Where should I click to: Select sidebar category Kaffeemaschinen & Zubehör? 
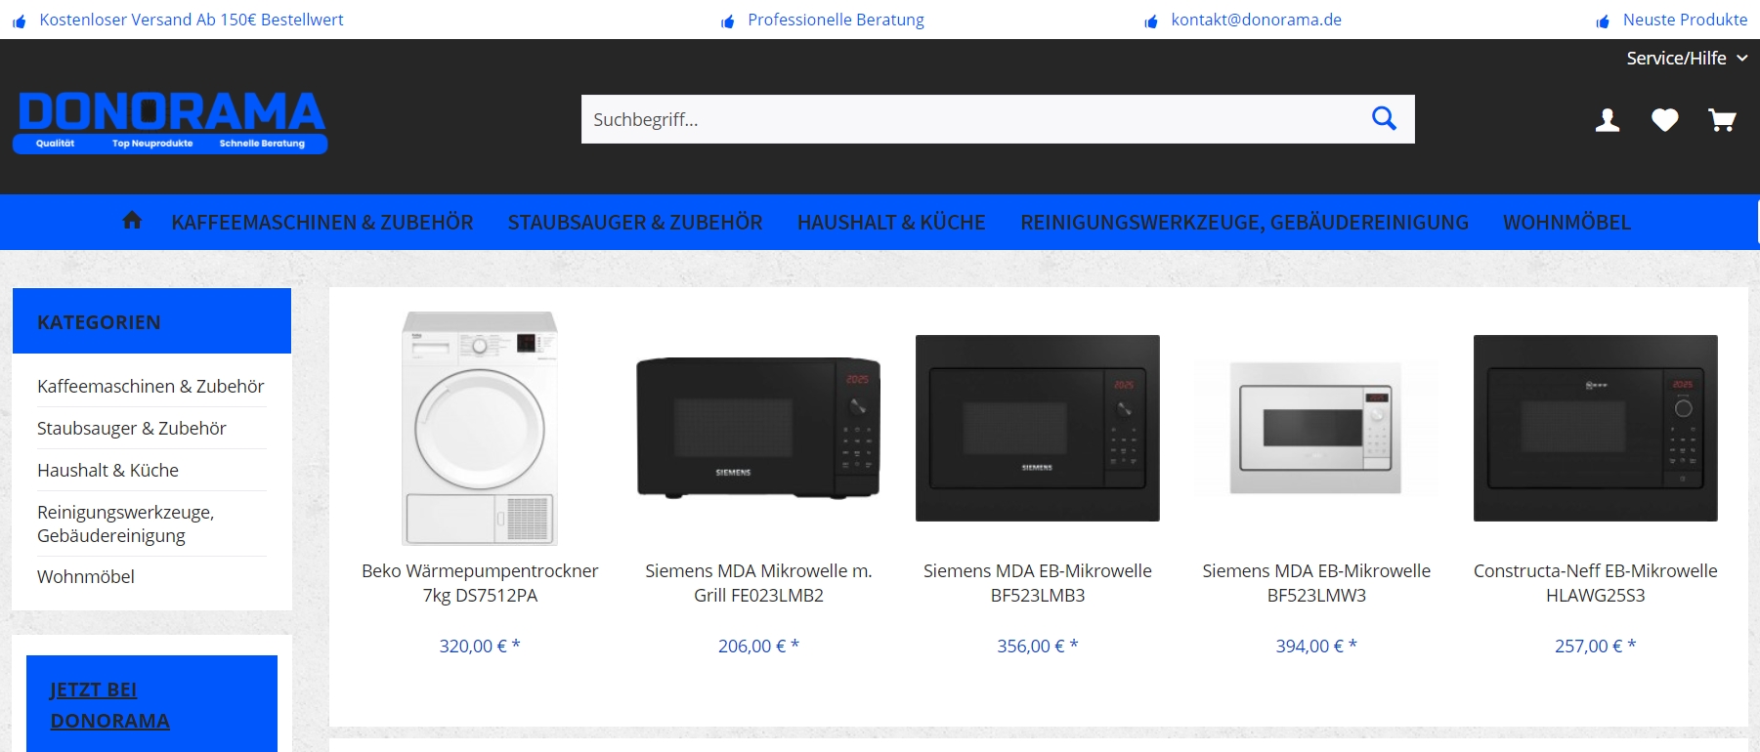tap(150, 387)
